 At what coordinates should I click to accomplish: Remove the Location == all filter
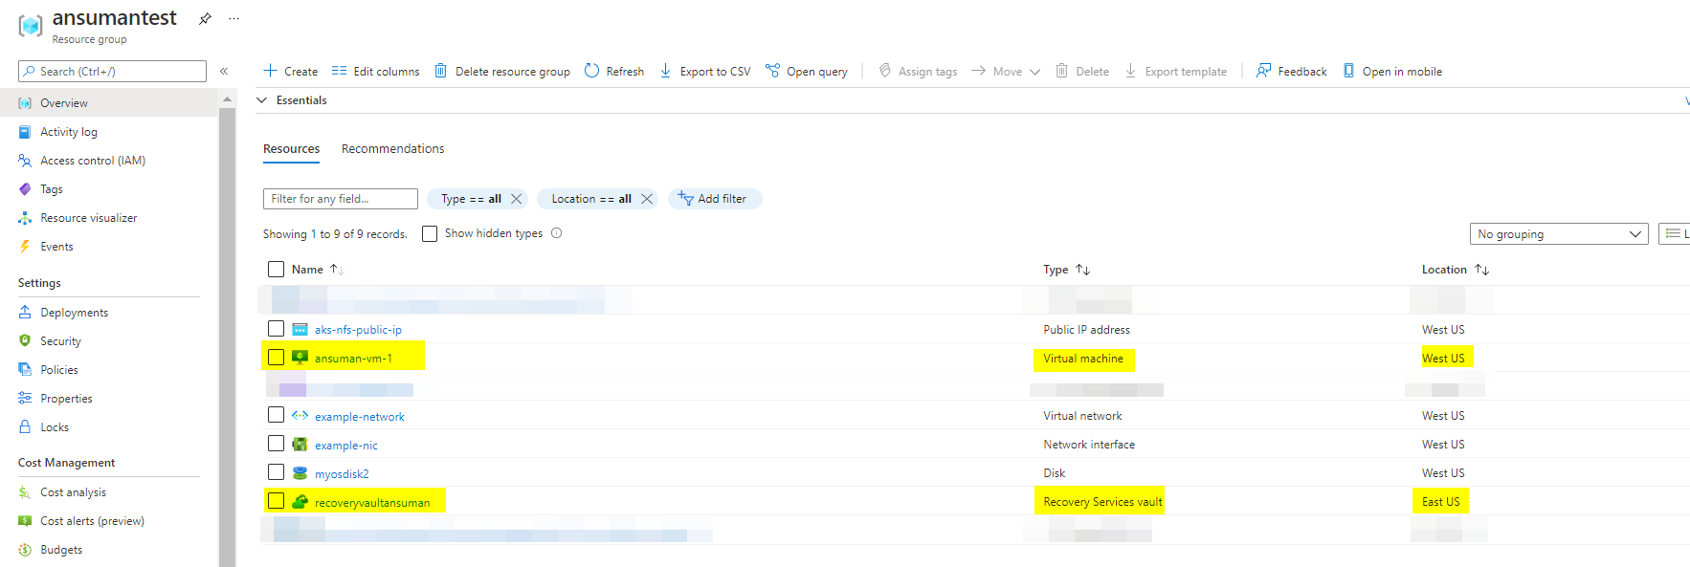[x=647, y=199]
